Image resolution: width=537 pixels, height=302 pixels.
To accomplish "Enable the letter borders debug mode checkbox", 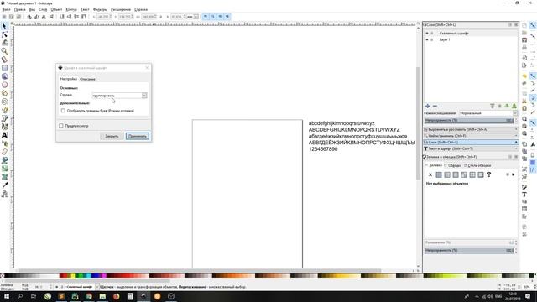I will 63,111.
